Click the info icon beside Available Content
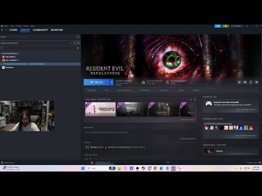The width and height of the screenshot is (262, 196). 109,100
